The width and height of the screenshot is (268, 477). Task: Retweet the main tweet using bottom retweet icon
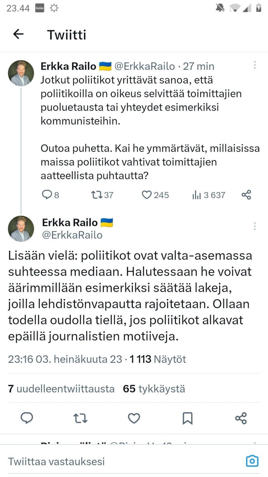click(x=80, y=418)
